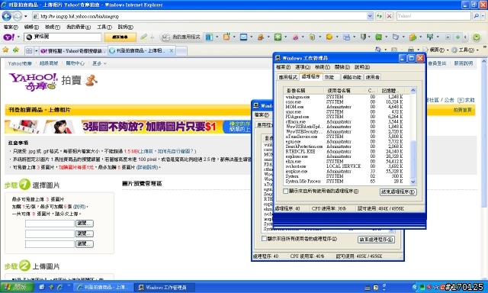Open 超級商城 link
The height and width of the screenshot is (293, 488).
coord(49,63)
